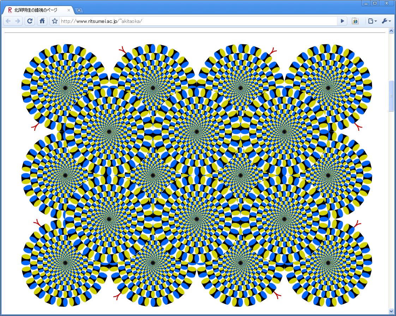Click the Back navigation arrow
The width and height of the screenshot is (396, 316).
click(x=8, y=21)
